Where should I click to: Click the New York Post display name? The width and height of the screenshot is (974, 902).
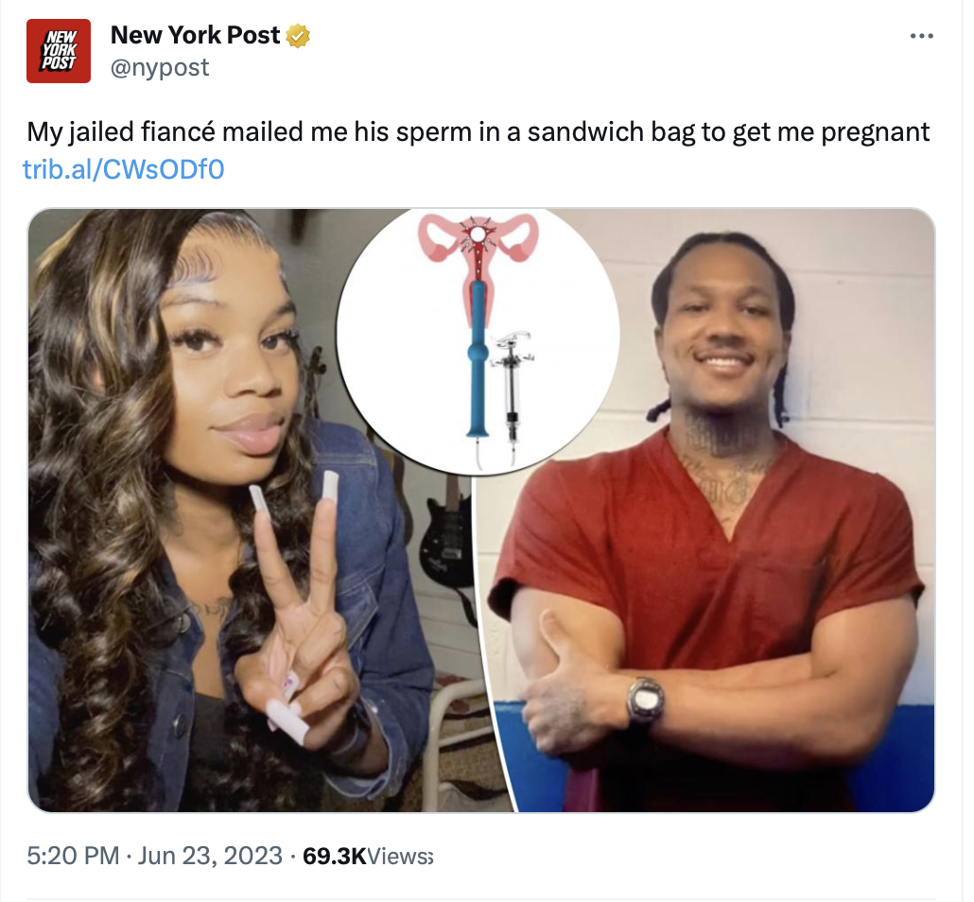pos(195,35)
